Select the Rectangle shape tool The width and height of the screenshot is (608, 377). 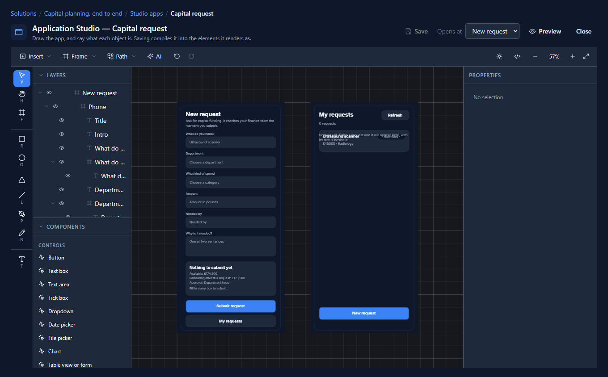(22, 142)
